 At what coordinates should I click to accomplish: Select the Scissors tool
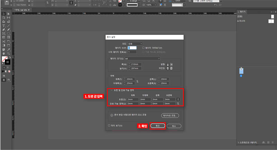(x=3, y=41)
